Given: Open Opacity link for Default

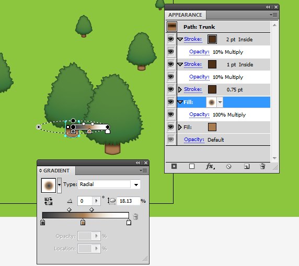Looking at the screenshot, I should pyautogui.click(x=194, y=140).
